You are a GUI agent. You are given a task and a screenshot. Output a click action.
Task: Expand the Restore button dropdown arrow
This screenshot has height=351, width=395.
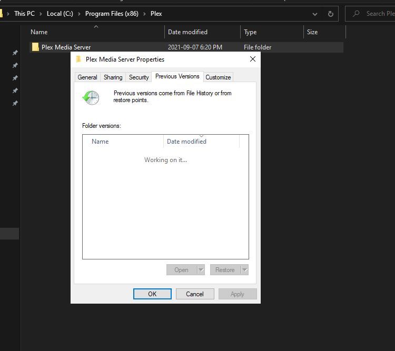pyautogui.click(x=244, y=269)
